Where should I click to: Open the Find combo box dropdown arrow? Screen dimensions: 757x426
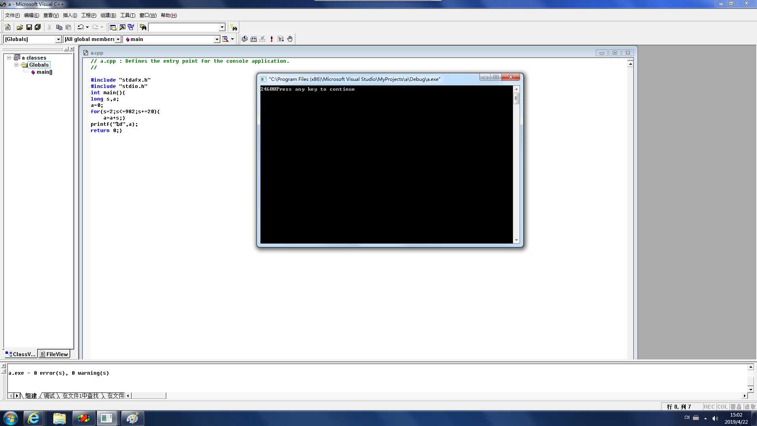pyautogui.click(x=222, y=27)
